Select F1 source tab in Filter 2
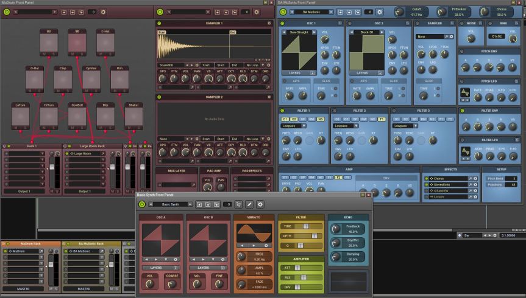The width and height of the screenshot is (526, 298). pyautogui.click(x=382, y=119)
